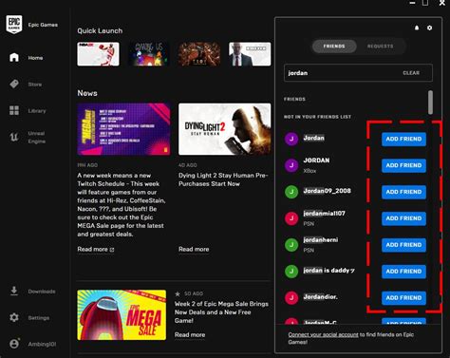The width and height of the screenshot is (450, 358).
Task: Clear the jordan search text
Action: (x=411, y=73)
